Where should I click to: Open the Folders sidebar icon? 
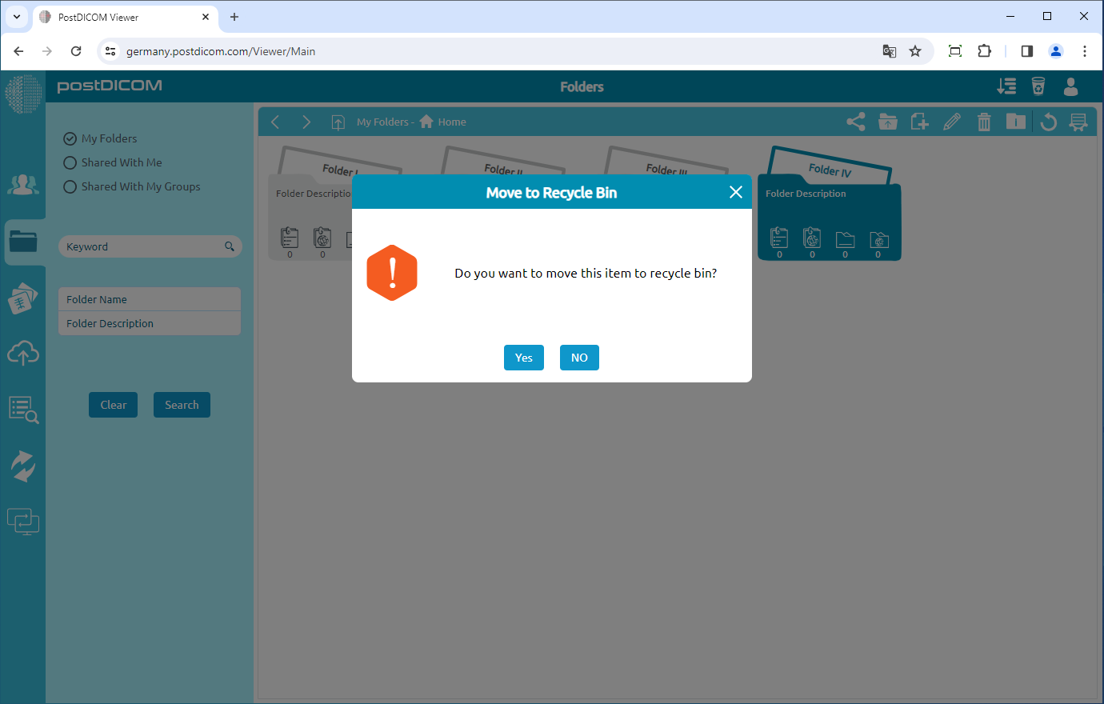(x=23, y=241)
